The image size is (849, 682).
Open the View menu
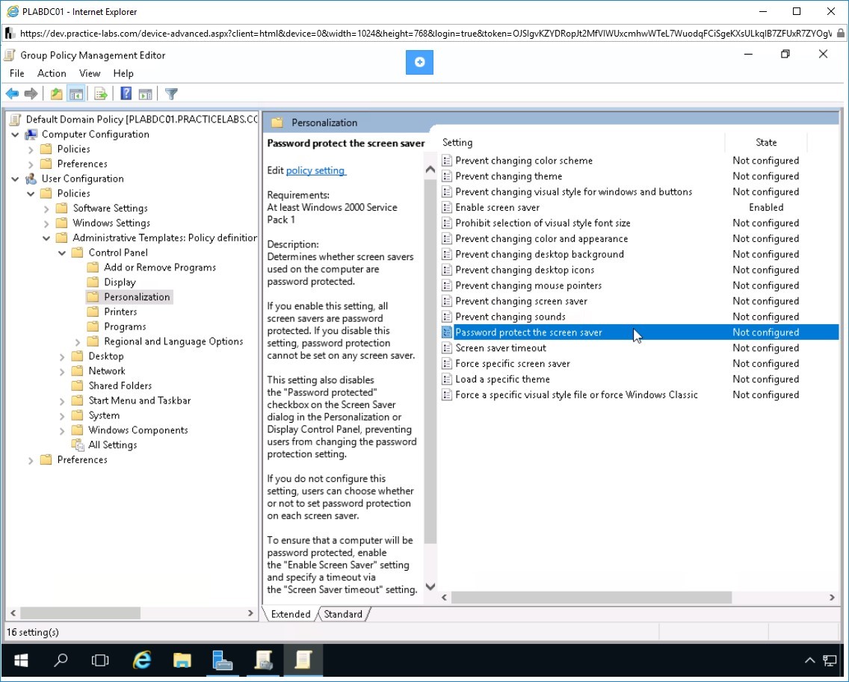coord(90,74)
